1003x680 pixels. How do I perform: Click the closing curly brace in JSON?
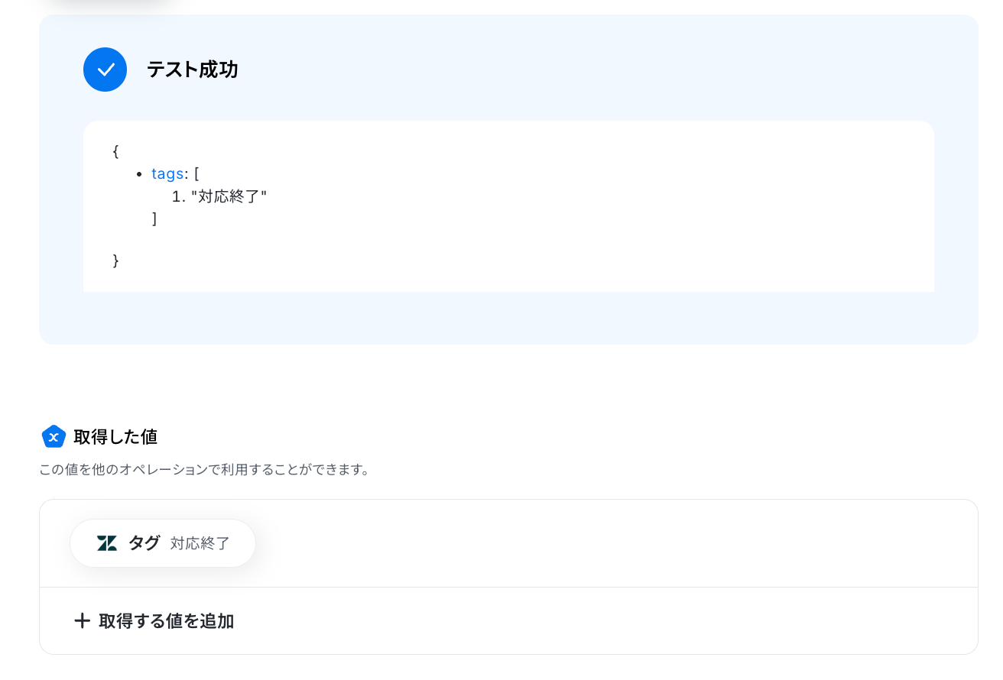116,261
